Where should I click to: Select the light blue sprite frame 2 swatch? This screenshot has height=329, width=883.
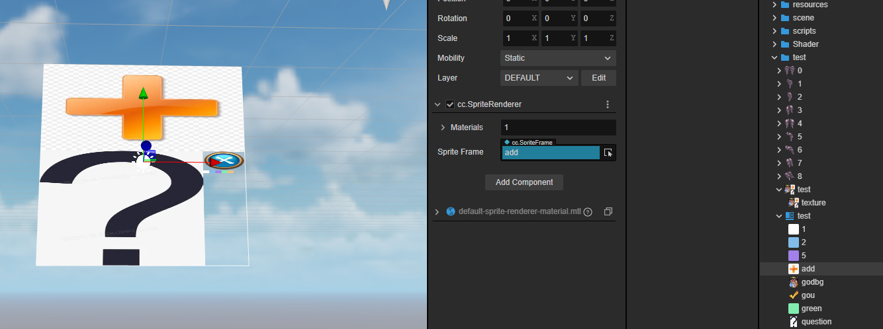(794, 242)
